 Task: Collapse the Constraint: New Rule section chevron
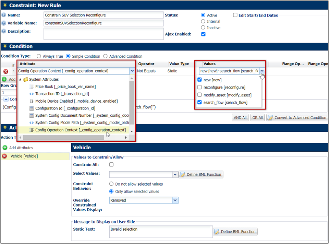click(5, 5)
